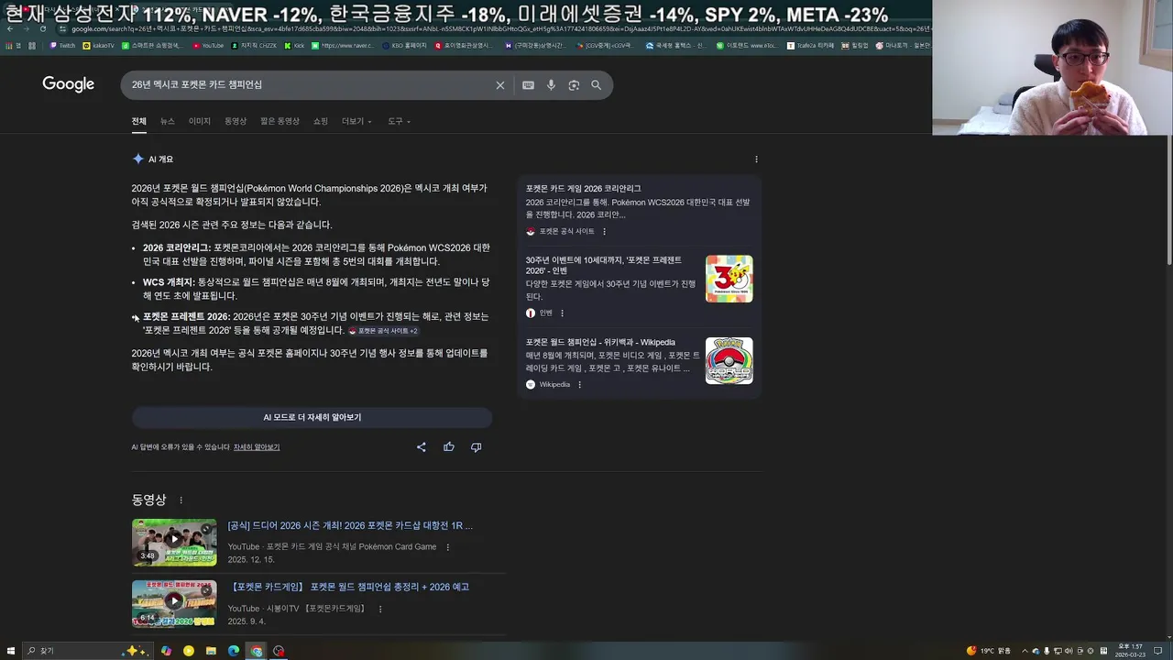This screenshot has height=660, width=1173.
Task: Open the 쇼핑 tab
Action: [x=321, y=121]
